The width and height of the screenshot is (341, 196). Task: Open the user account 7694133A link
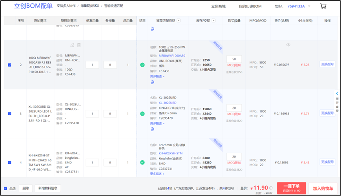pos(296,6)
